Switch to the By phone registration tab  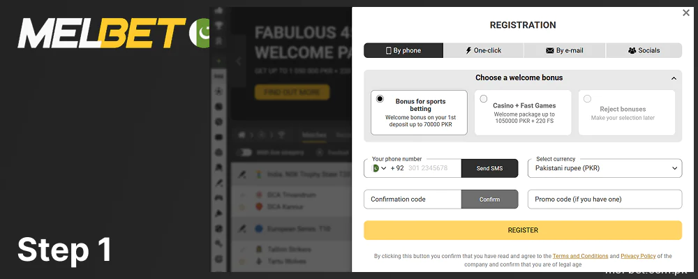[x=403, y=50]
